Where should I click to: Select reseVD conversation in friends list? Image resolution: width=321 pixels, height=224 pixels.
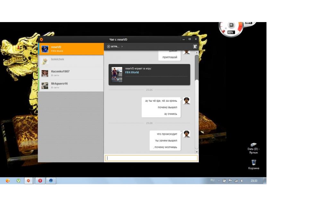[x=71, y=49]
